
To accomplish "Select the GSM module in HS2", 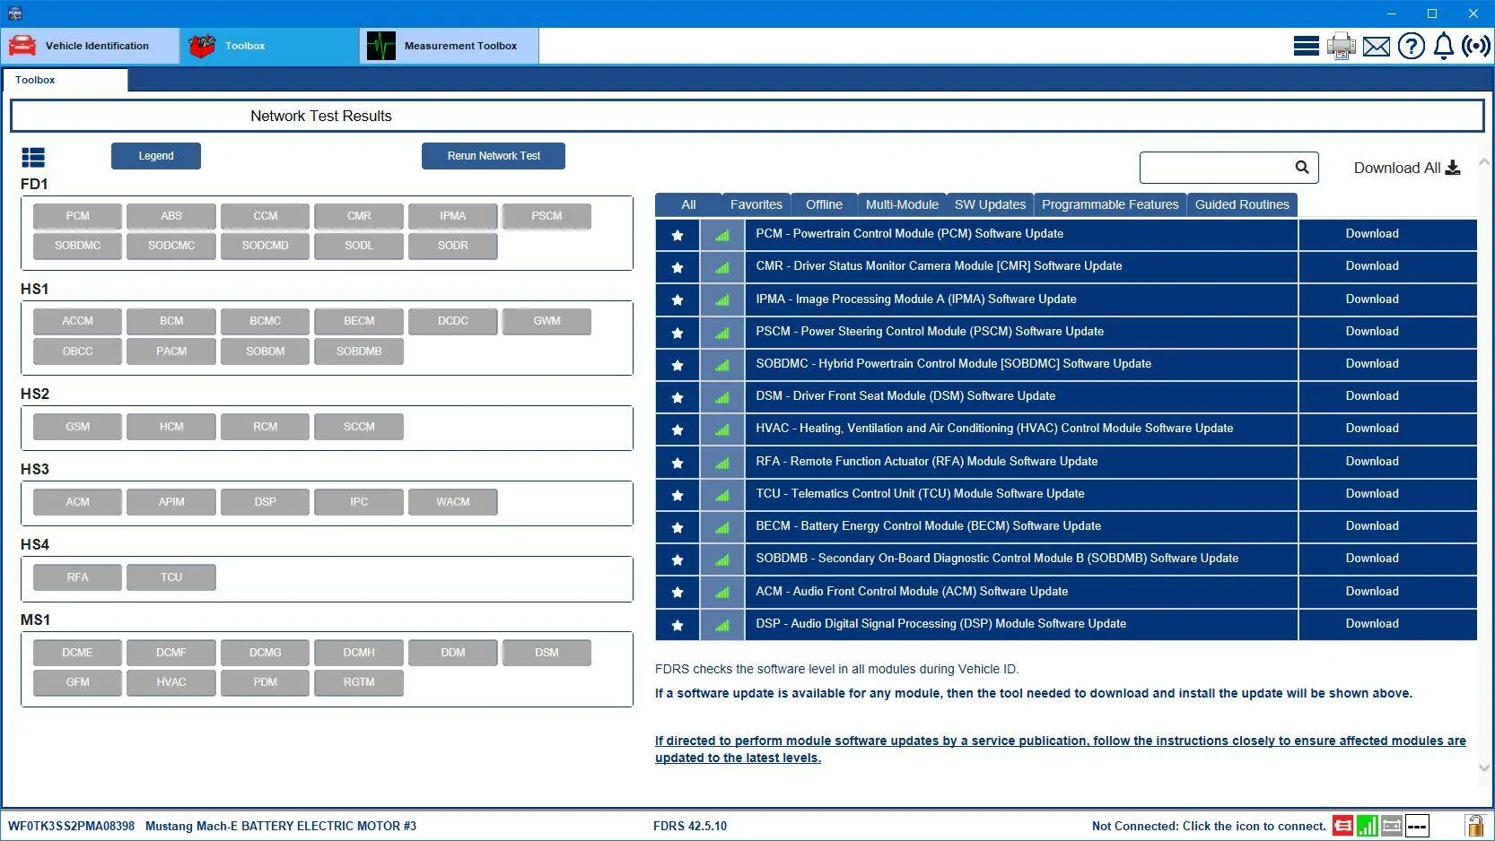I will coord(78,427).
